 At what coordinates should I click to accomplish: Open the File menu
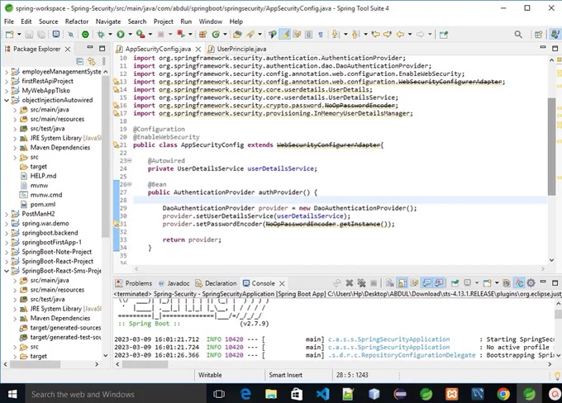(9, 21)
